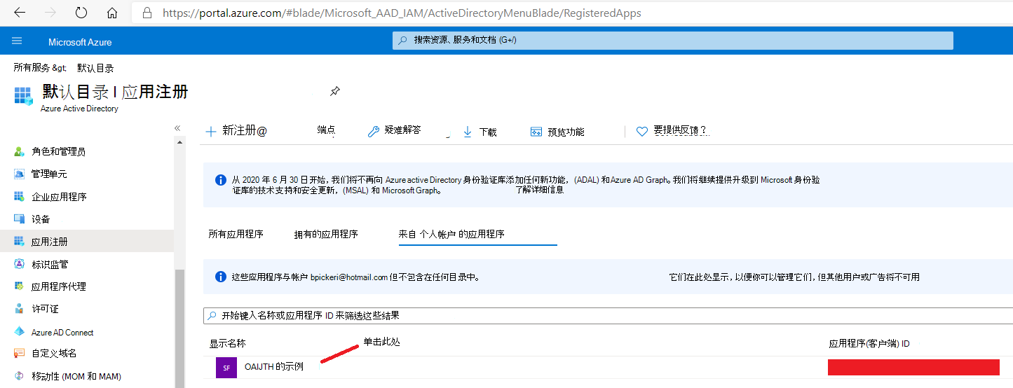Viewport: 1013px width, 388px height.
Task: Click the 移动性 (MOM 和 MAM) icon
Action: pyautogui.click(x=20, y=376)
